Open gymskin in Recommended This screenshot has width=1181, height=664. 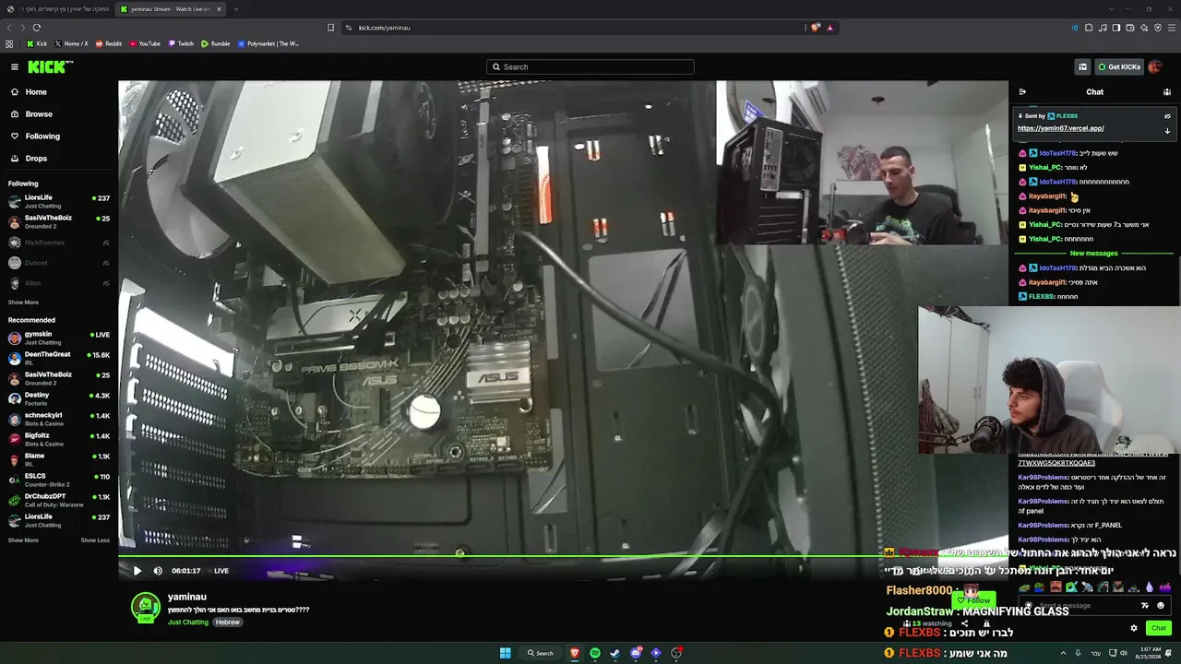pos(59,338)
